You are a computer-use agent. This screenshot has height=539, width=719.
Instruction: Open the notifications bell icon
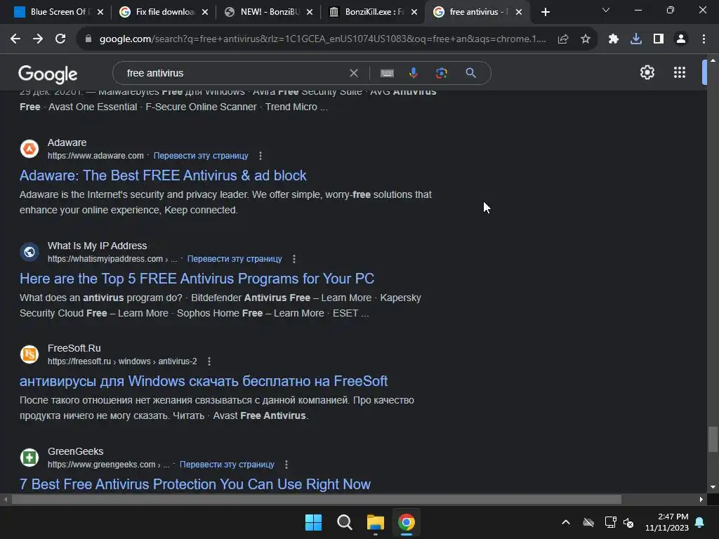[700, 522]
